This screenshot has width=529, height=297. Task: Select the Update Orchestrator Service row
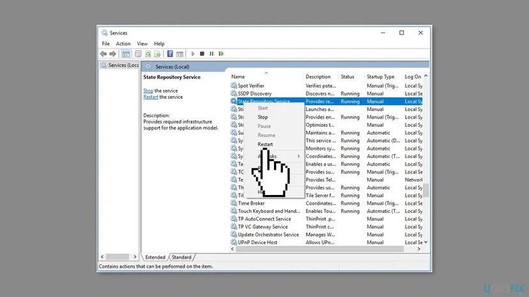pyautogui.click(x=326, y=235)
